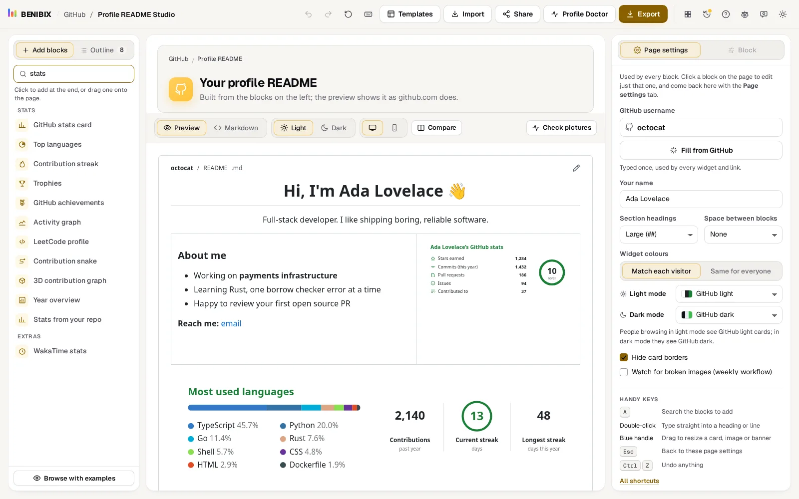Add the Trophies block
This screenshot has height=499, width=799.
click(74, 183)
